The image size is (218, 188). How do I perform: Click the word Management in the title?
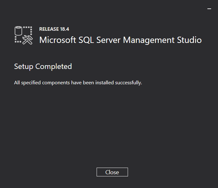pos(149,40)
